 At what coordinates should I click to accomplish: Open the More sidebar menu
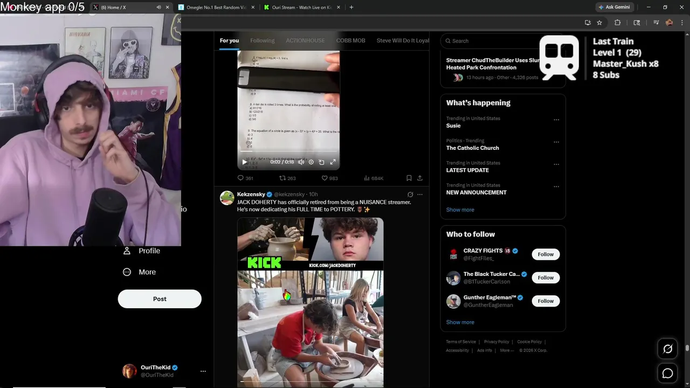139,272
